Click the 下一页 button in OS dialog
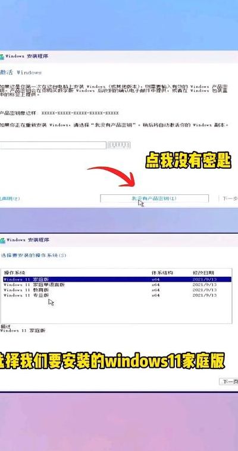 (x=229, y=381)
